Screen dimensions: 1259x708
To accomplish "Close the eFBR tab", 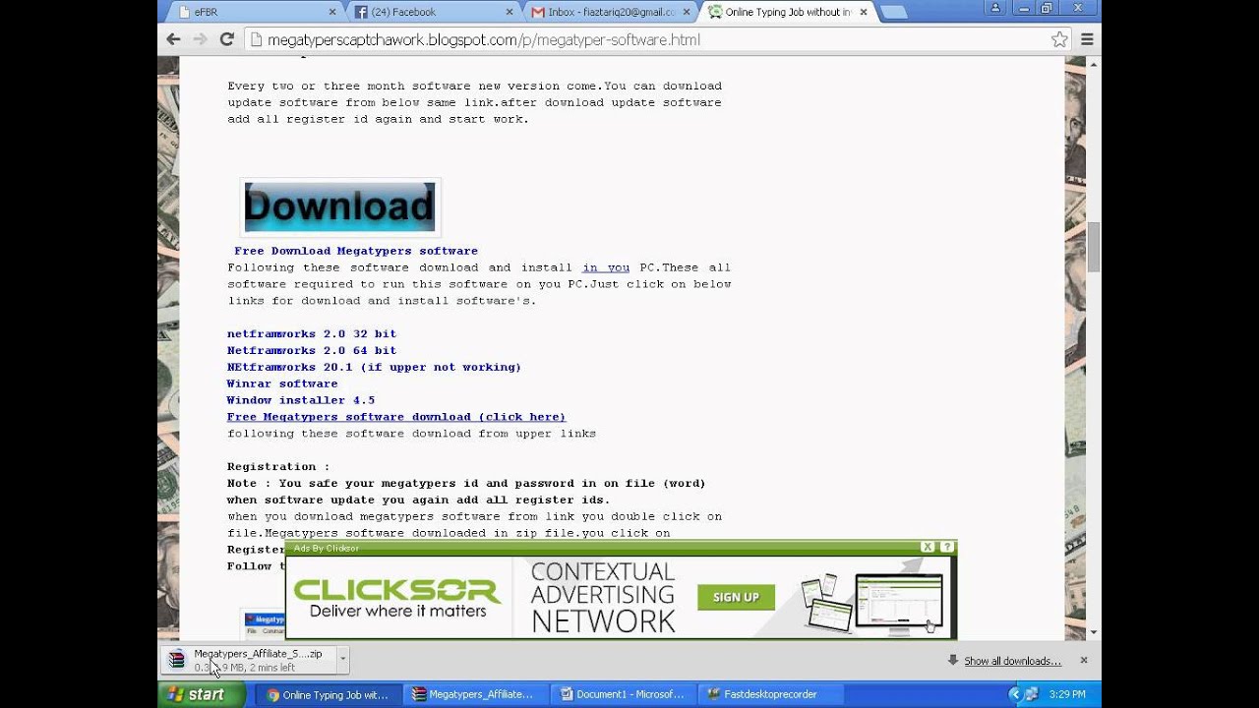I will coord(331,12).
